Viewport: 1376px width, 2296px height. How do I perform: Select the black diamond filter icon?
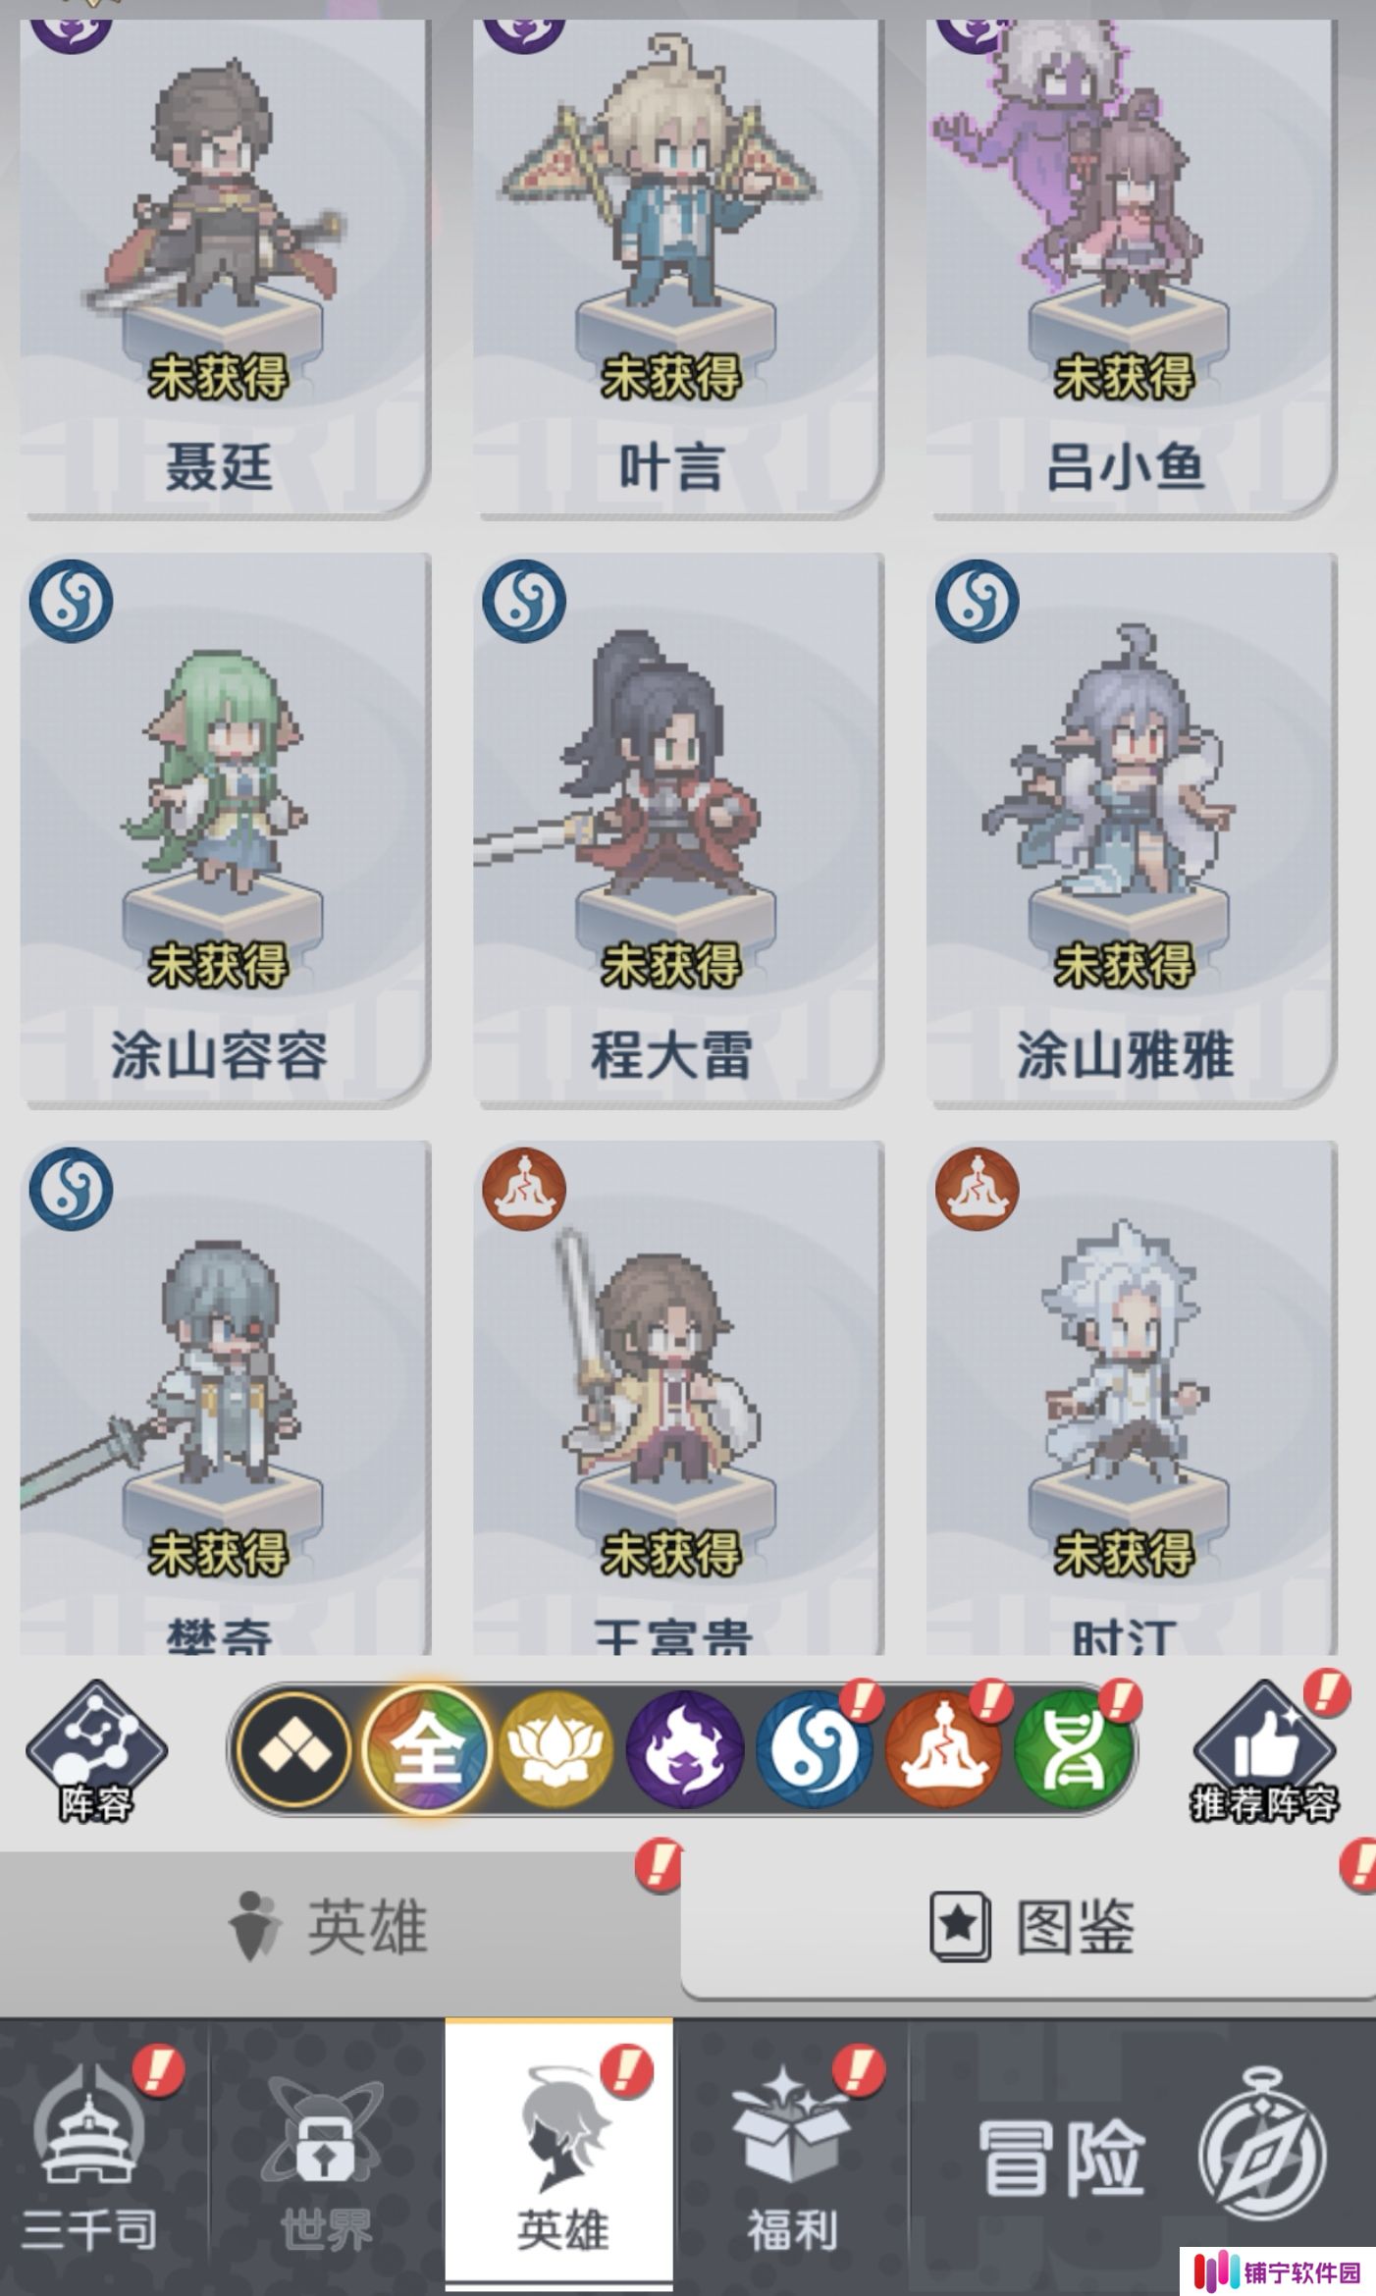point(293,1750)
